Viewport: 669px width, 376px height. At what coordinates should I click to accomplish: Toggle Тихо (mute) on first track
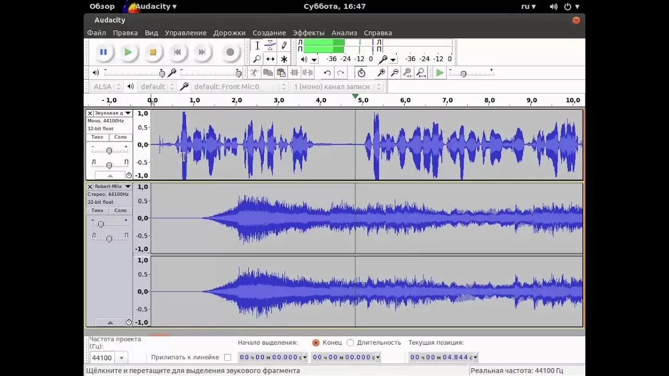pos(97,137)
